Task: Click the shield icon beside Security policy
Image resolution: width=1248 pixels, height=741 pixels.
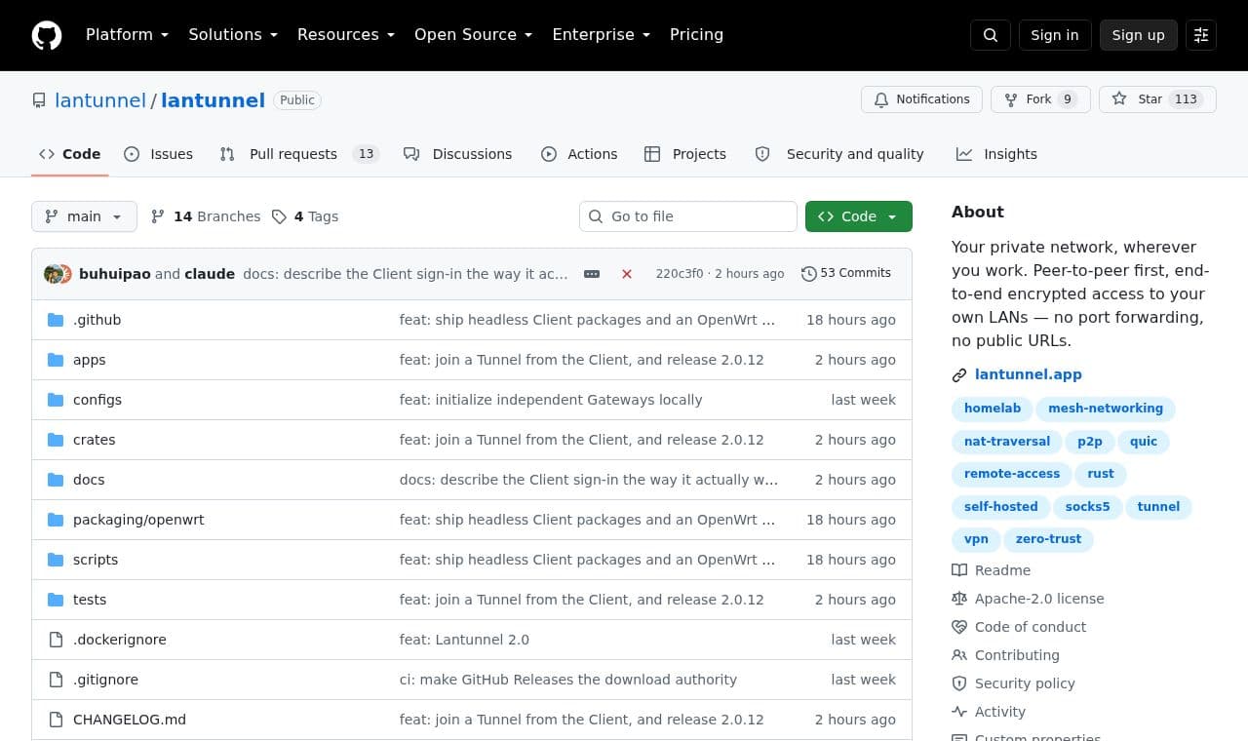Action: [959, 683]
